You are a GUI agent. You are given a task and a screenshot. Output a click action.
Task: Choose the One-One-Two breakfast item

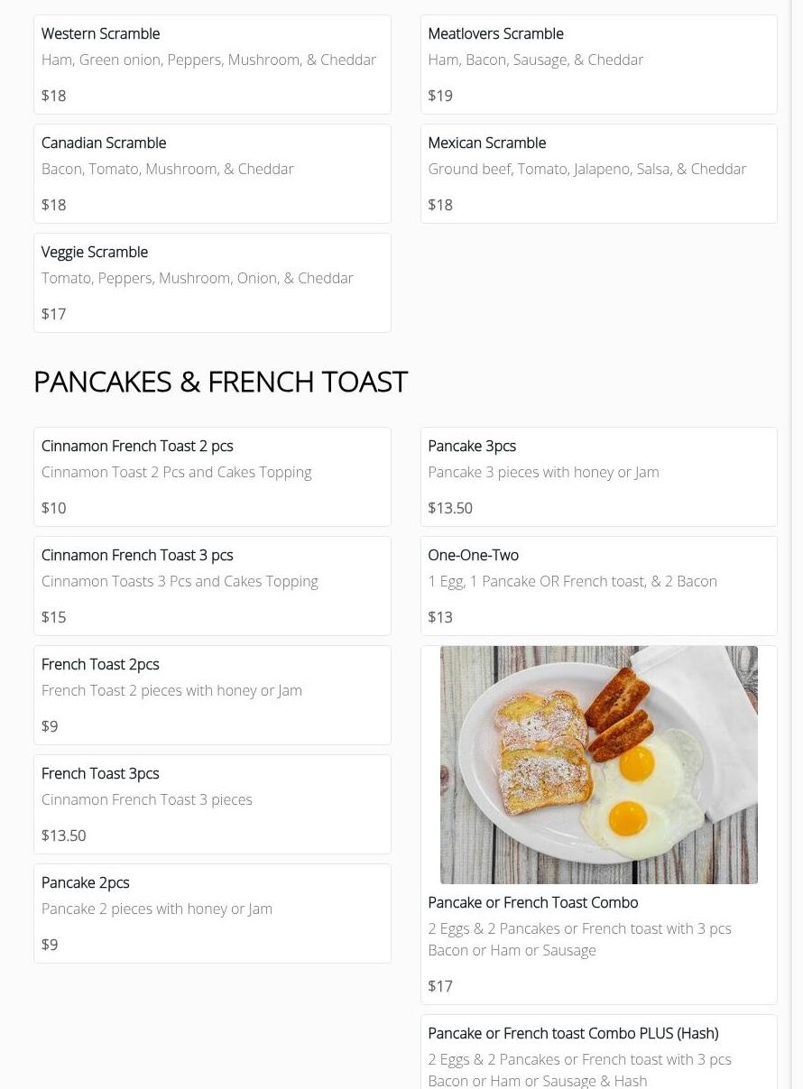[x=598, y=586]
